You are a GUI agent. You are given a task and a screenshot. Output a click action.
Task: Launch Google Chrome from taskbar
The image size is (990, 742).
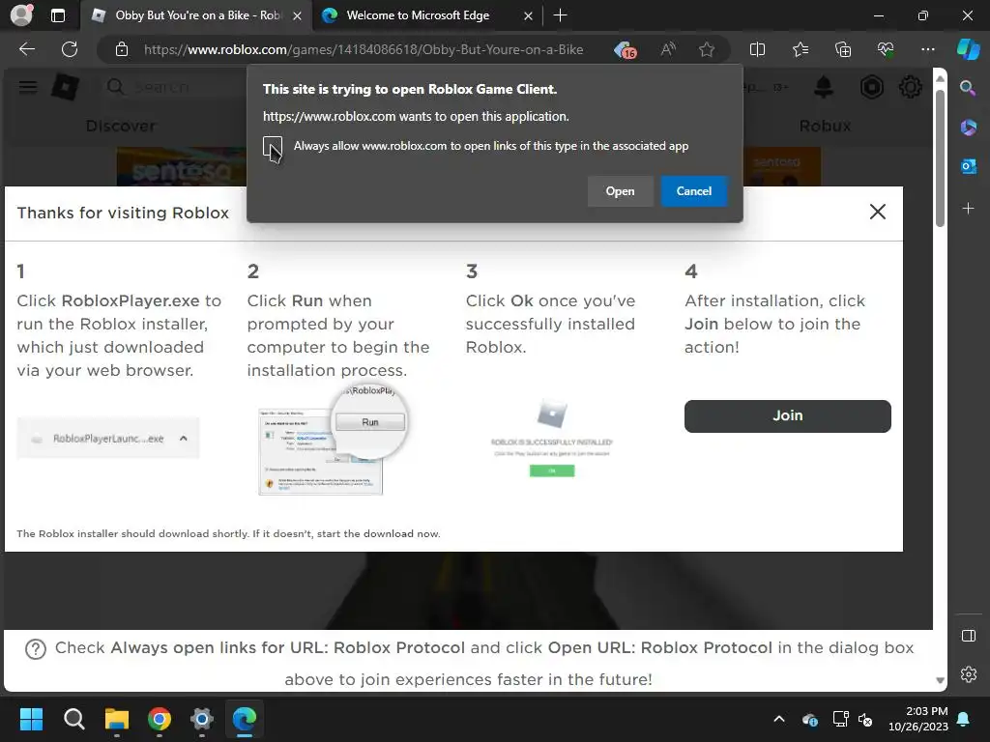tap(160, 719)
